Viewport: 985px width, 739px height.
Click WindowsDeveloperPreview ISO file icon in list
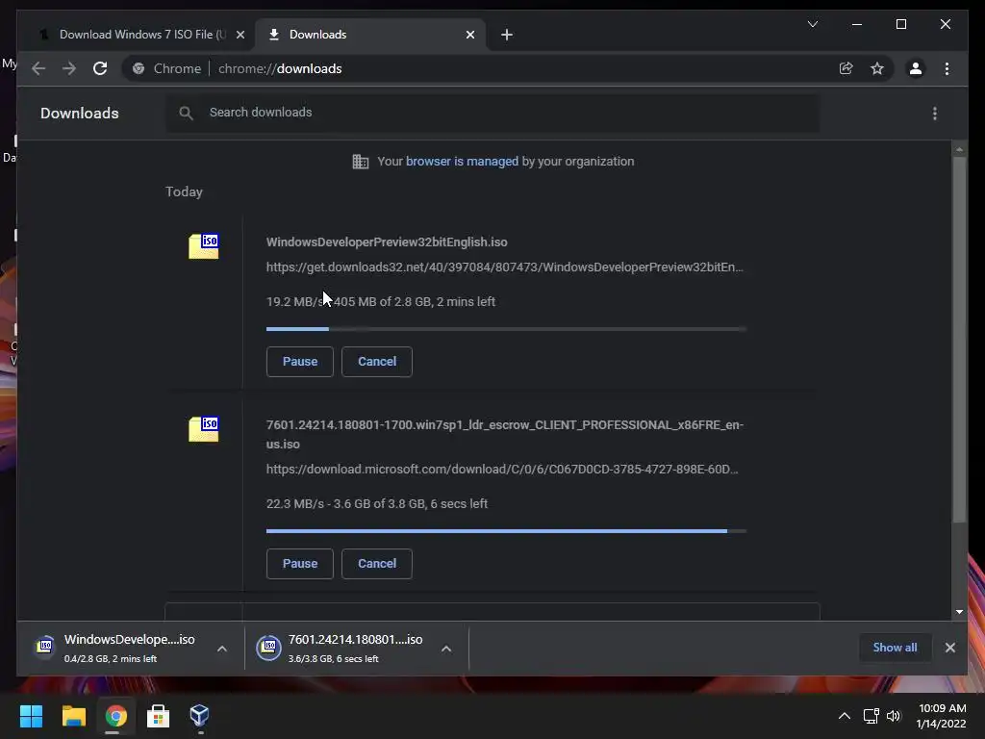pyautogui.click(x=204, y=245)
